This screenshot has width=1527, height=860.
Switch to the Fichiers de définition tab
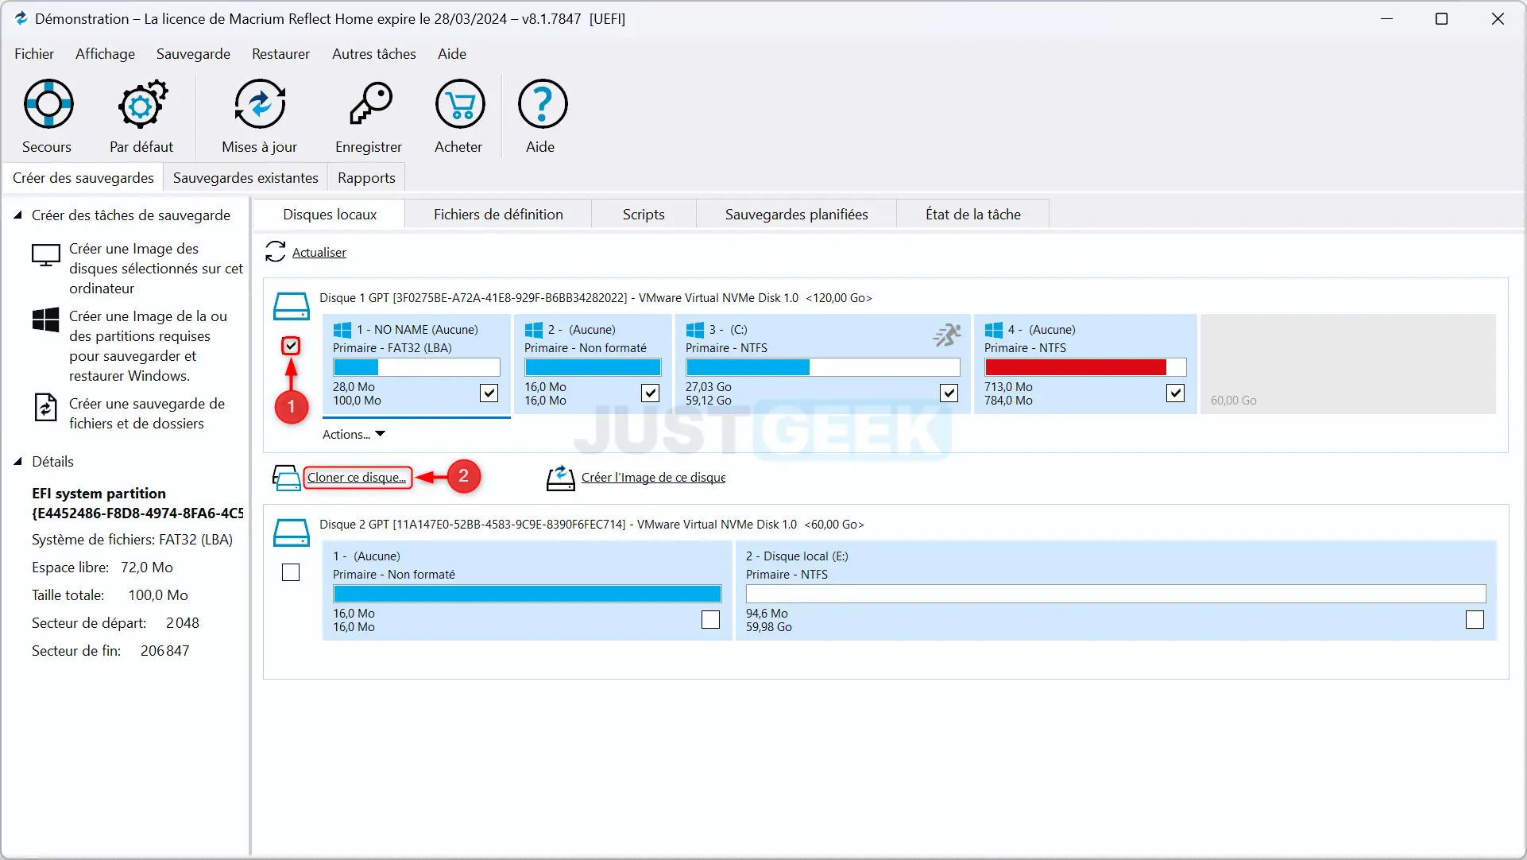(498, 214)
